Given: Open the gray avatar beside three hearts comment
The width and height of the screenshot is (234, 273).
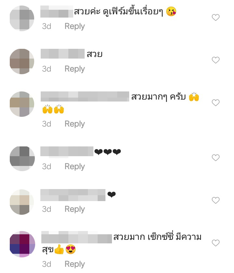Looking at the screenshot, I should (x=22, y=158).
